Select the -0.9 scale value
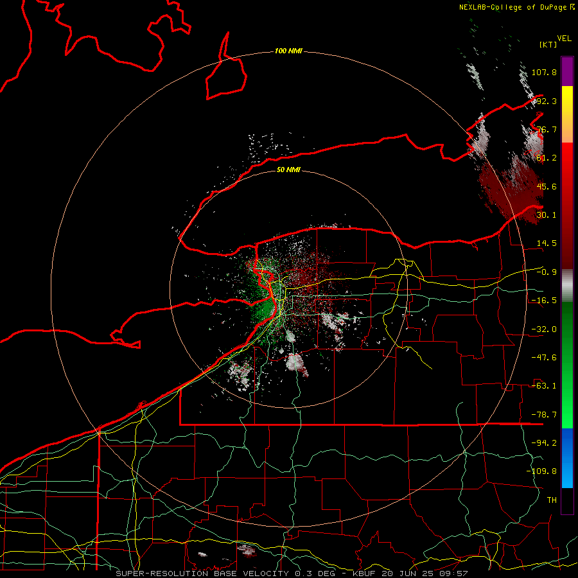This screenshot has width=578, height=578. [x=547, y=272]
